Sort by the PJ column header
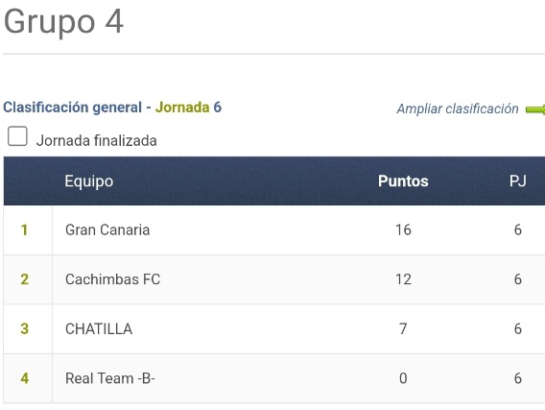 pos(518,181)
